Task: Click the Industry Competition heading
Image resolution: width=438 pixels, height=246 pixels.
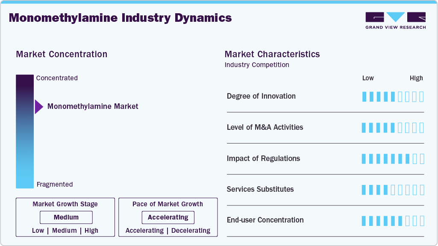Action: click(257, 65)
